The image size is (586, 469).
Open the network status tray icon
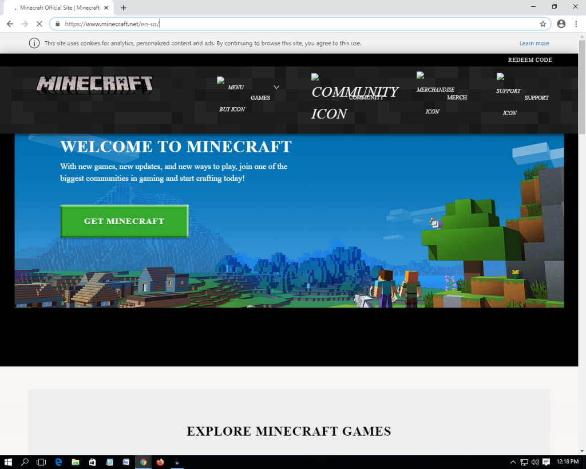[524, 462]
